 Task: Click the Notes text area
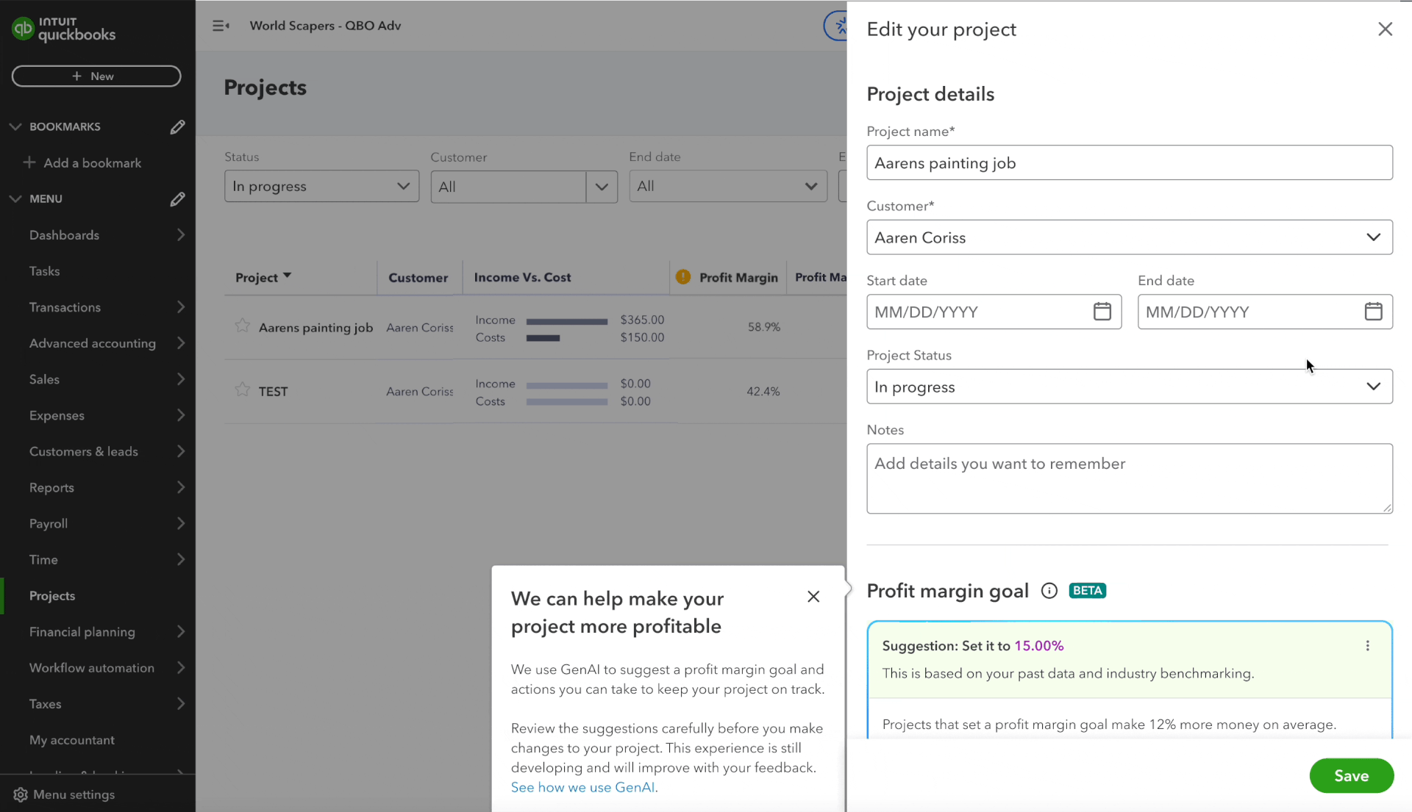point(1129,478)
